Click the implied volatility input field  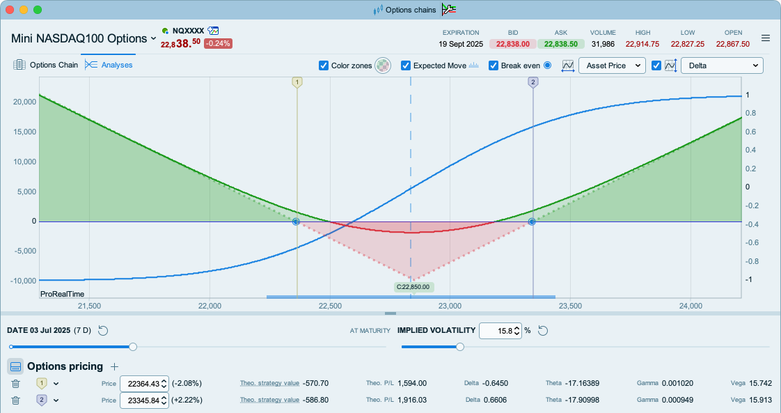coord(495,331)
